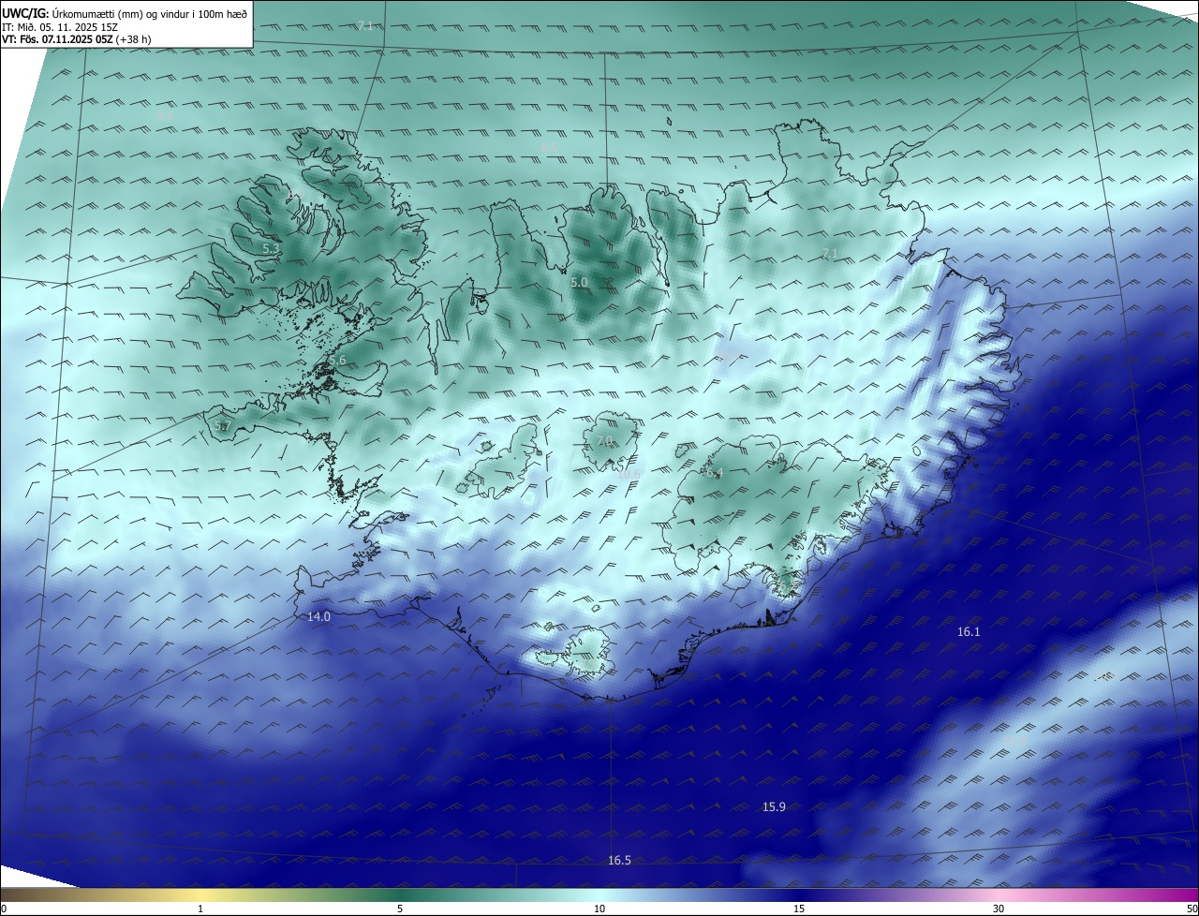Click the 16.5 value at the bottom
Image resolution: width=1199 pixels, height=916 pixels.
(x=619, y=860)
